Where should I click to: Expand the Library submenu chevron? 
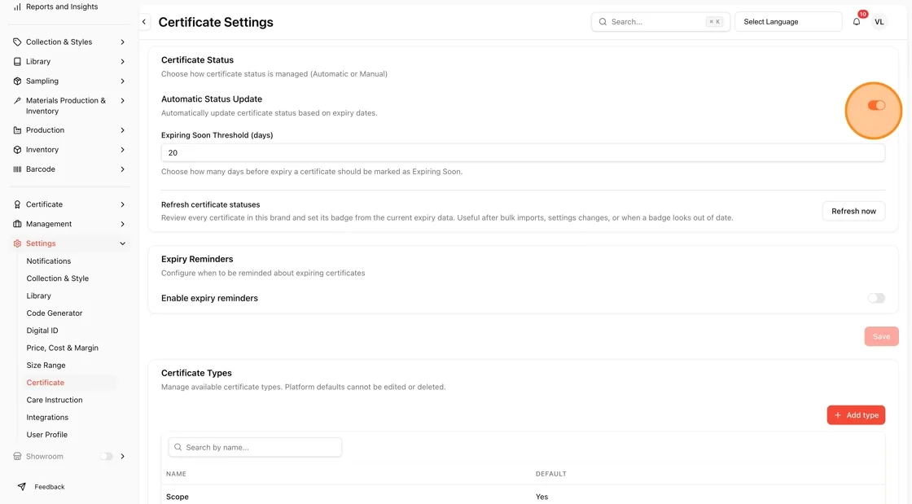click(x=122, y=62)
